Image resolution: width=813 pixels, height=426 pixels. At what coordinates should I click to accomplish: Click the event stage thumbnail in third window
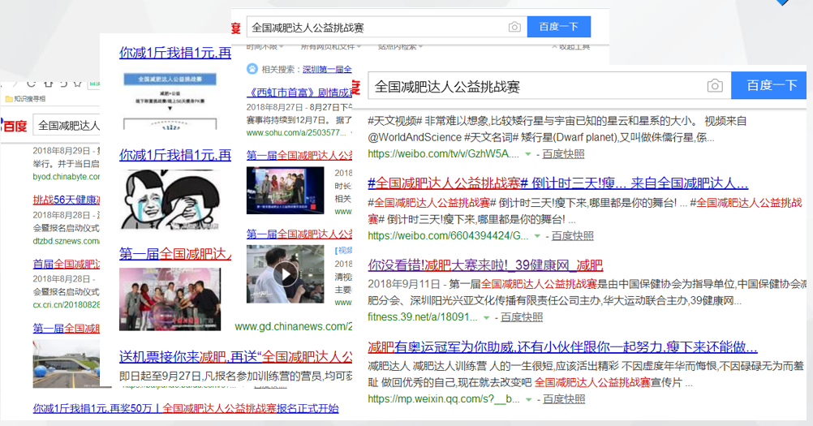[x=285, y=190]
